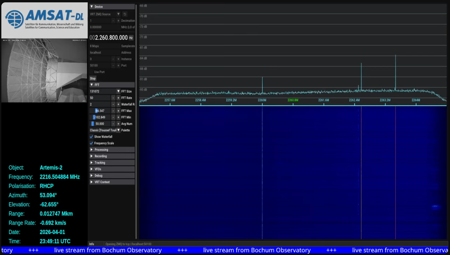Viewport: 450px width, 255px height.
Task: Increase Decimation with the plus button
Action: [x=118, y=21]
